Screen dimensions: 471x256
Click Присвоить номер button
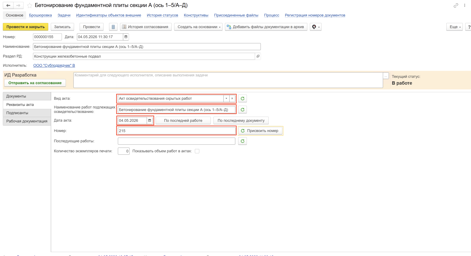(x=260, y=131)
